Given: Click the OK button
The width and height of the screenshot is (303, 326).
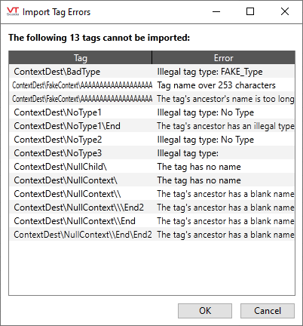Looking at the screenshot, I should [x=205, y=311].
